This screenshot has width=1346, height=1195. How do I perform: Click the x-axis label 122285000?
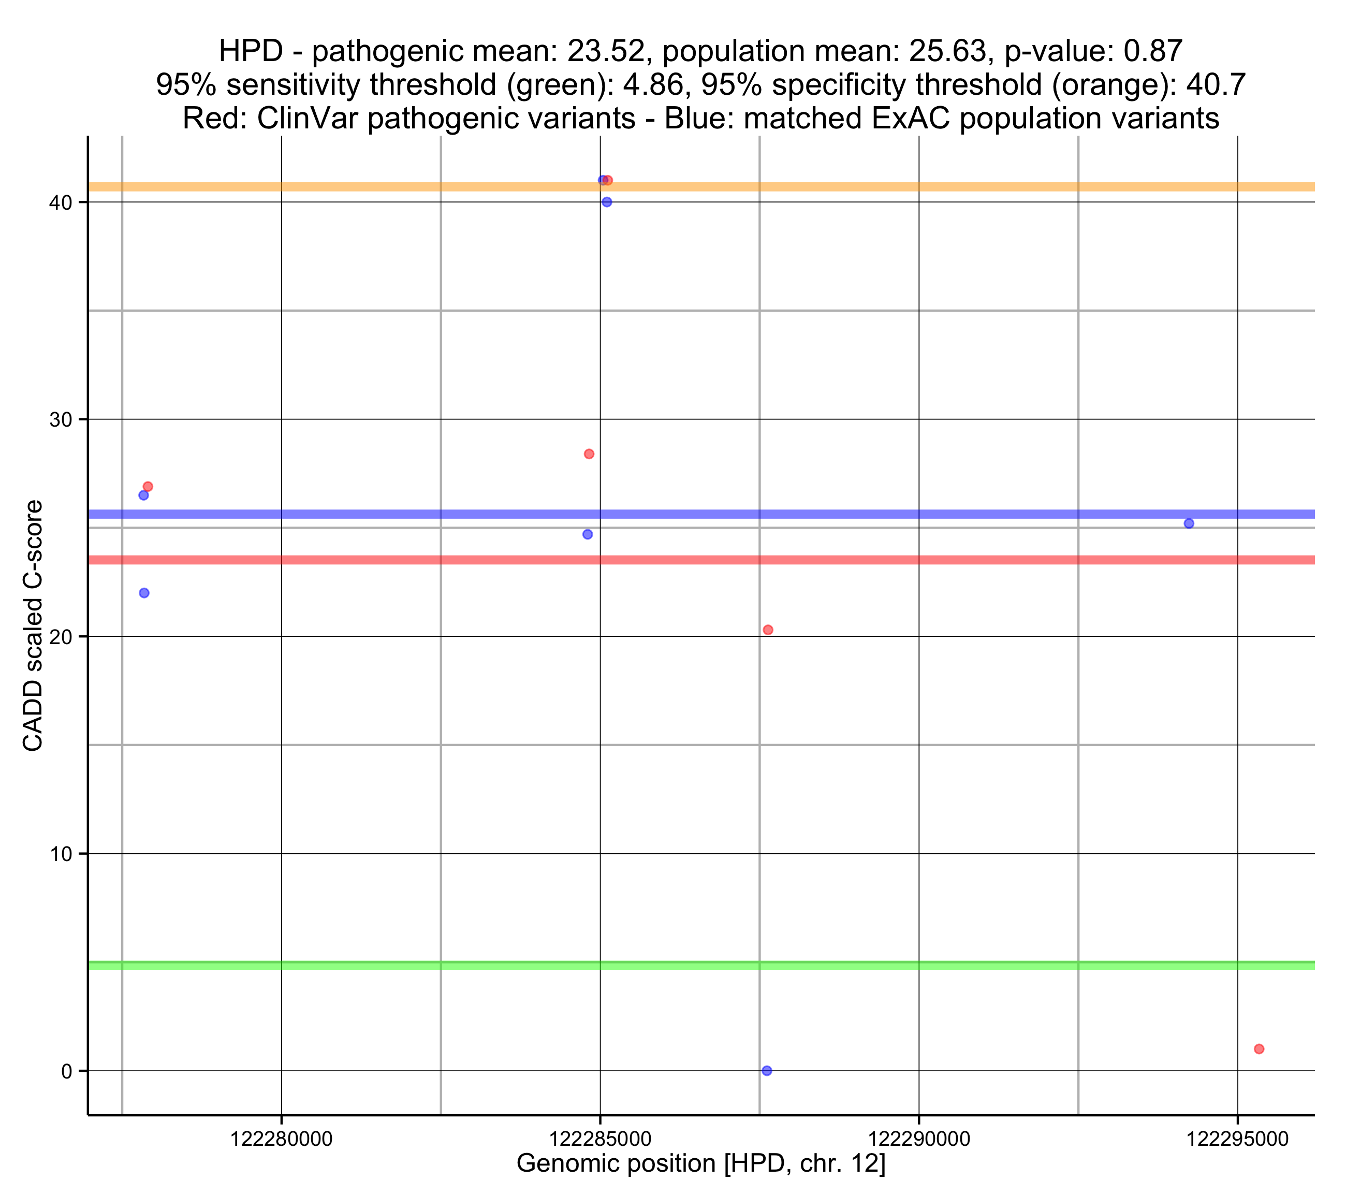(x=600, y=1139)
